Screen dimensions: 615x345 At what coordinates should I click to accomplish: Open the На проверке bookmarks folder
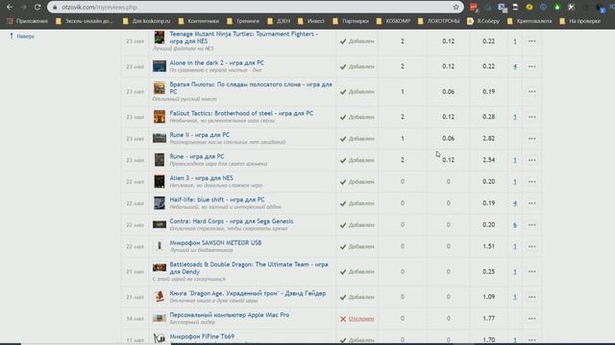point(580,21)
